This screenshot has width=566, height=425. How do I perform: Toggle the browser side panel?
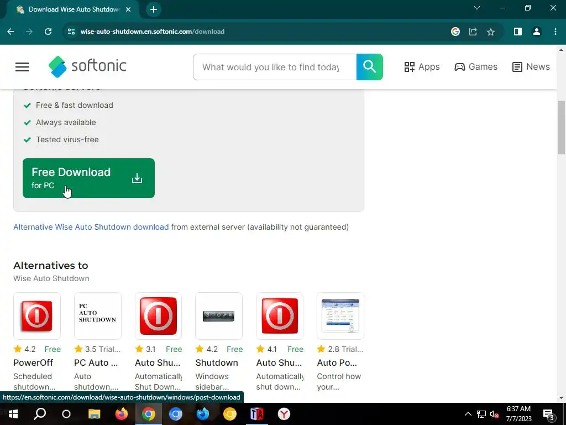pos(517,32)
